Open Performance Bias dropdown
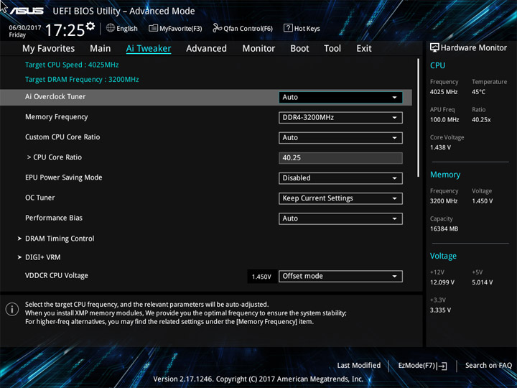 coord(340,218)
